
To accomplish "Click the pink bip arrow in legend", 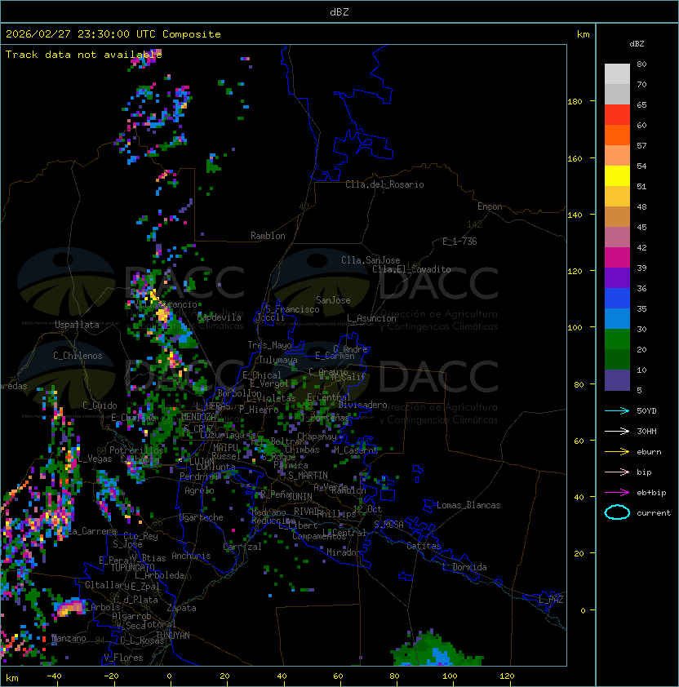I will point(617,472).
